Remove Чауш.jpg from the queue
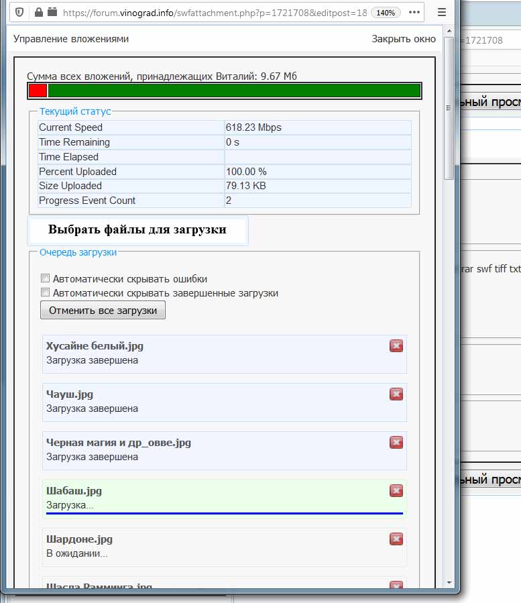521x603 pixels. click(x=396, y=394)
